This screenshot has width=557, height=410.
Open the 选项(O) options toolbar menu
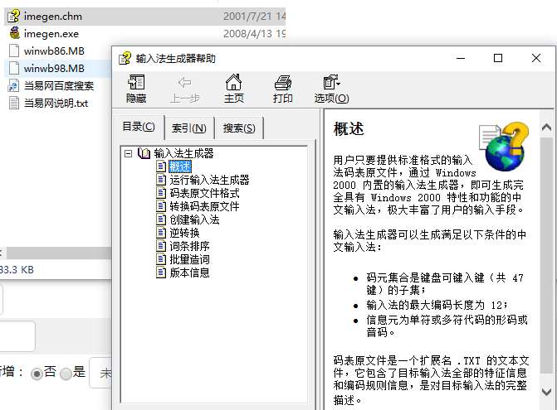[331, 89]
